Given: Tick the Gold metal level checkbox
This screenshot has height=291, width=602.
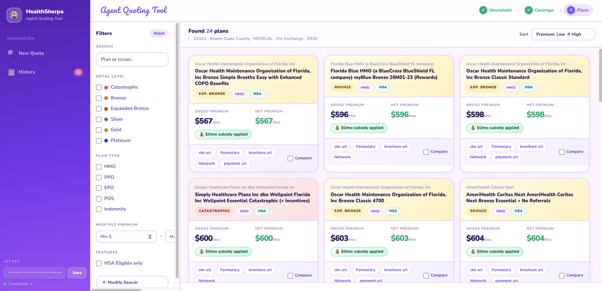Looking at the screenshot, I should (x=99, y=130).
